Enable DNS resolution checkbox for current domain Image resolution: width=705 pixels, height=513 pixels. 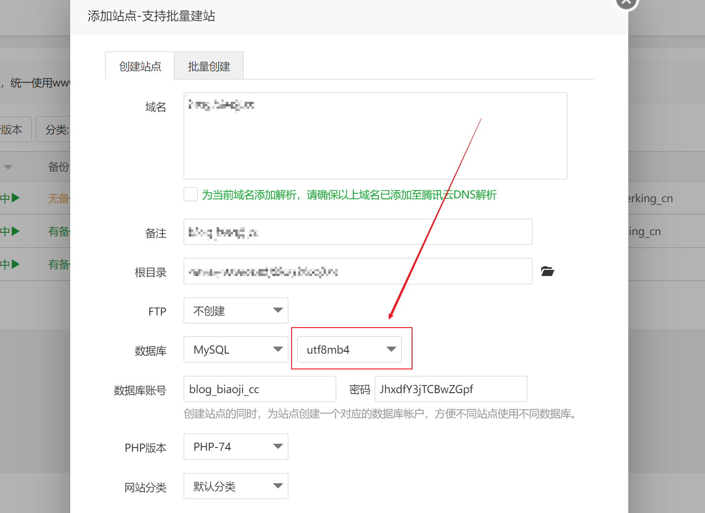(191, 194)
